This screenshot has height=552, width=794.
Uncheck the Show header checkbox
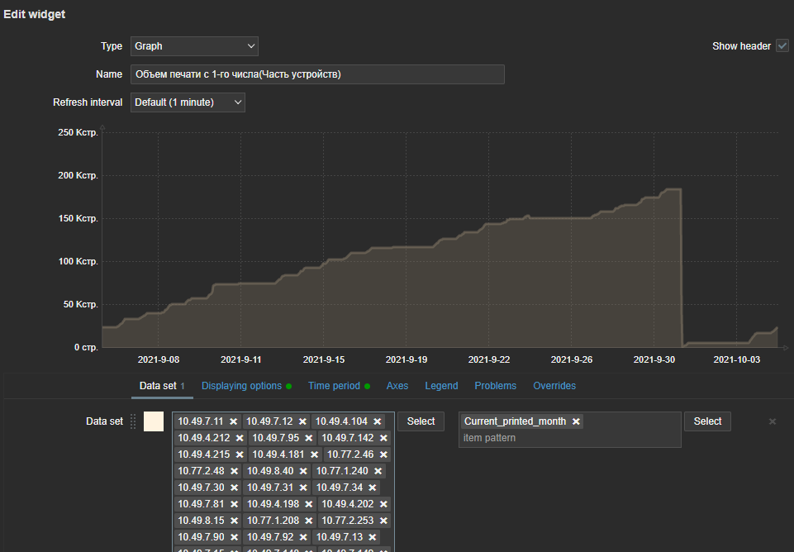(782, 46)
